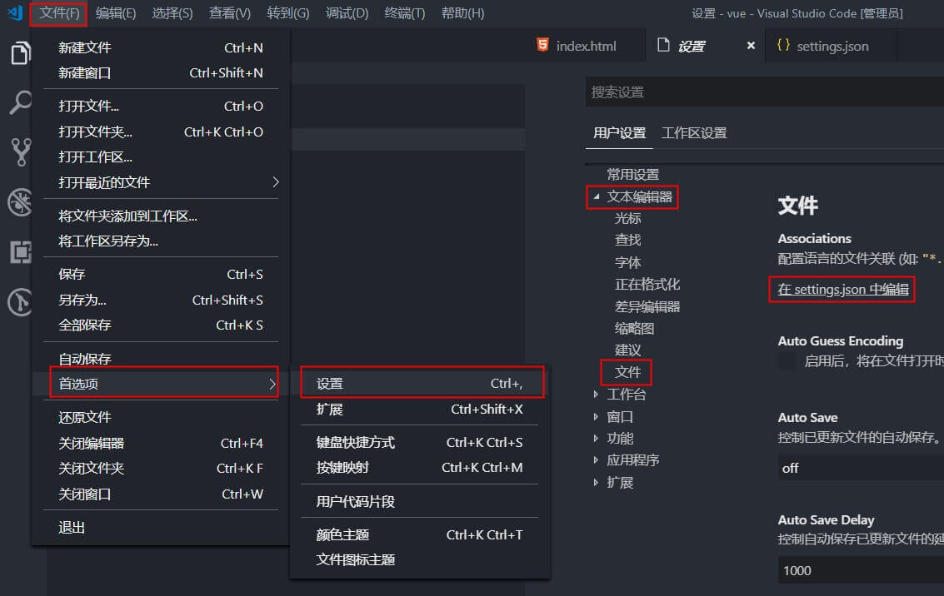Expand the 工作台 settings category
The image size is (944, 596).
click(596, 395)
